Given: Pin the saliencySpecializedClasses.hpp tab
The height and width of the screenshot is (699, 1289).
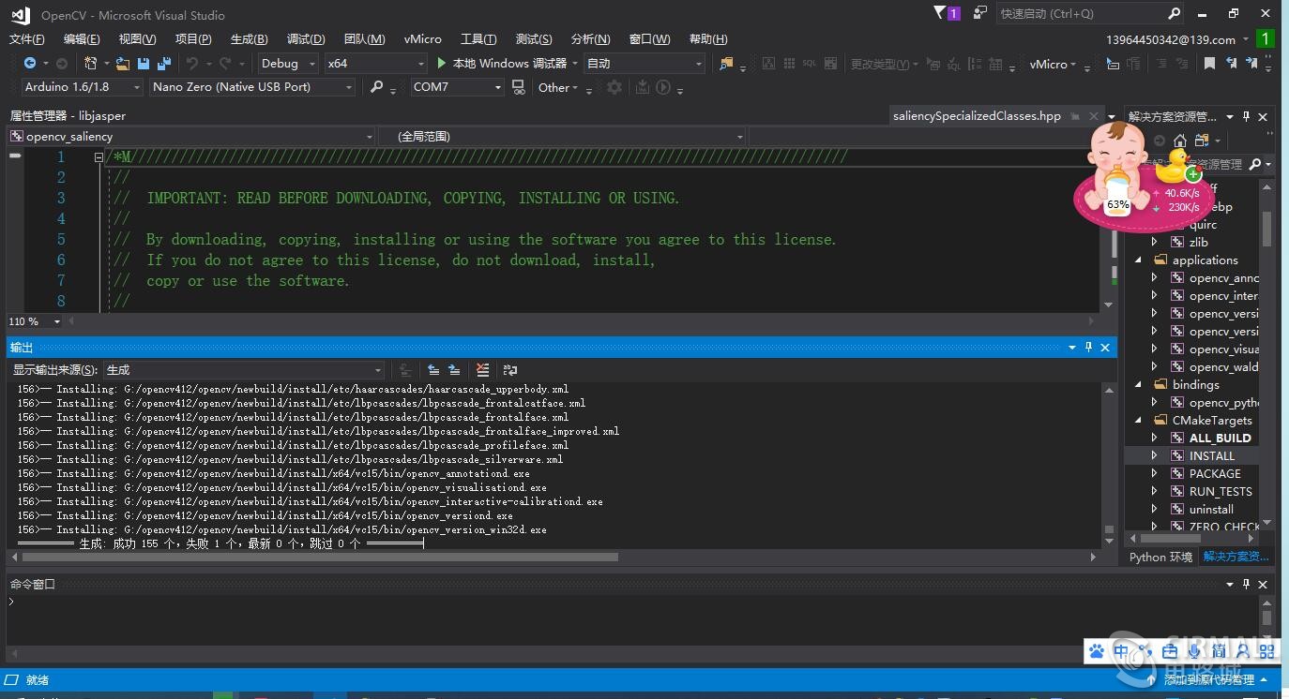Looking at the screenshot, I should [x=1075, y=116].
